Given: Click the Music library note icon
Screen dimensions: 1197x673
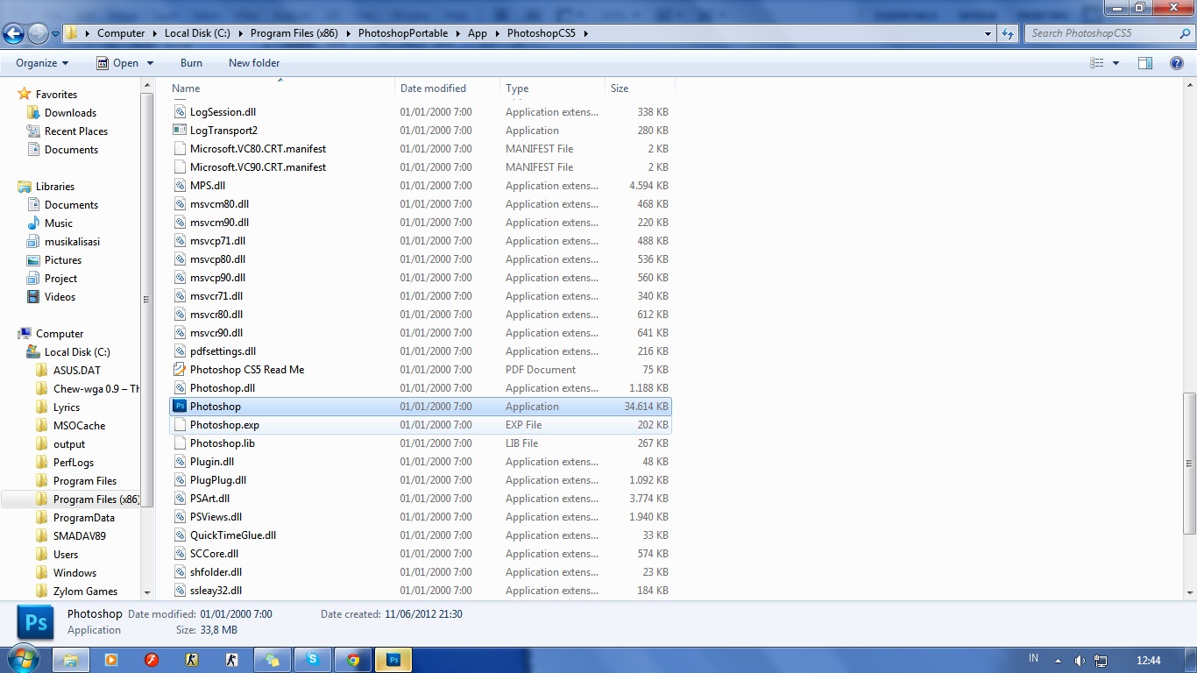Looking at the screenshot, I should [x=33, y=223].
